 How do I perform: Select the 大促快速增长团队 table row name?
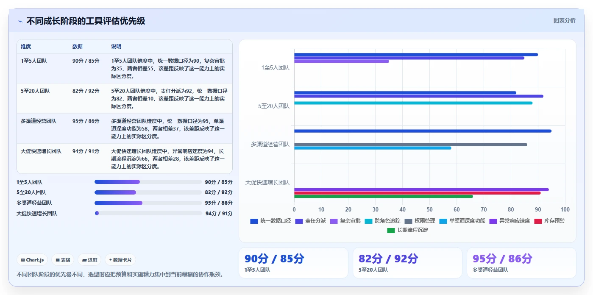(x=41, y=151)
